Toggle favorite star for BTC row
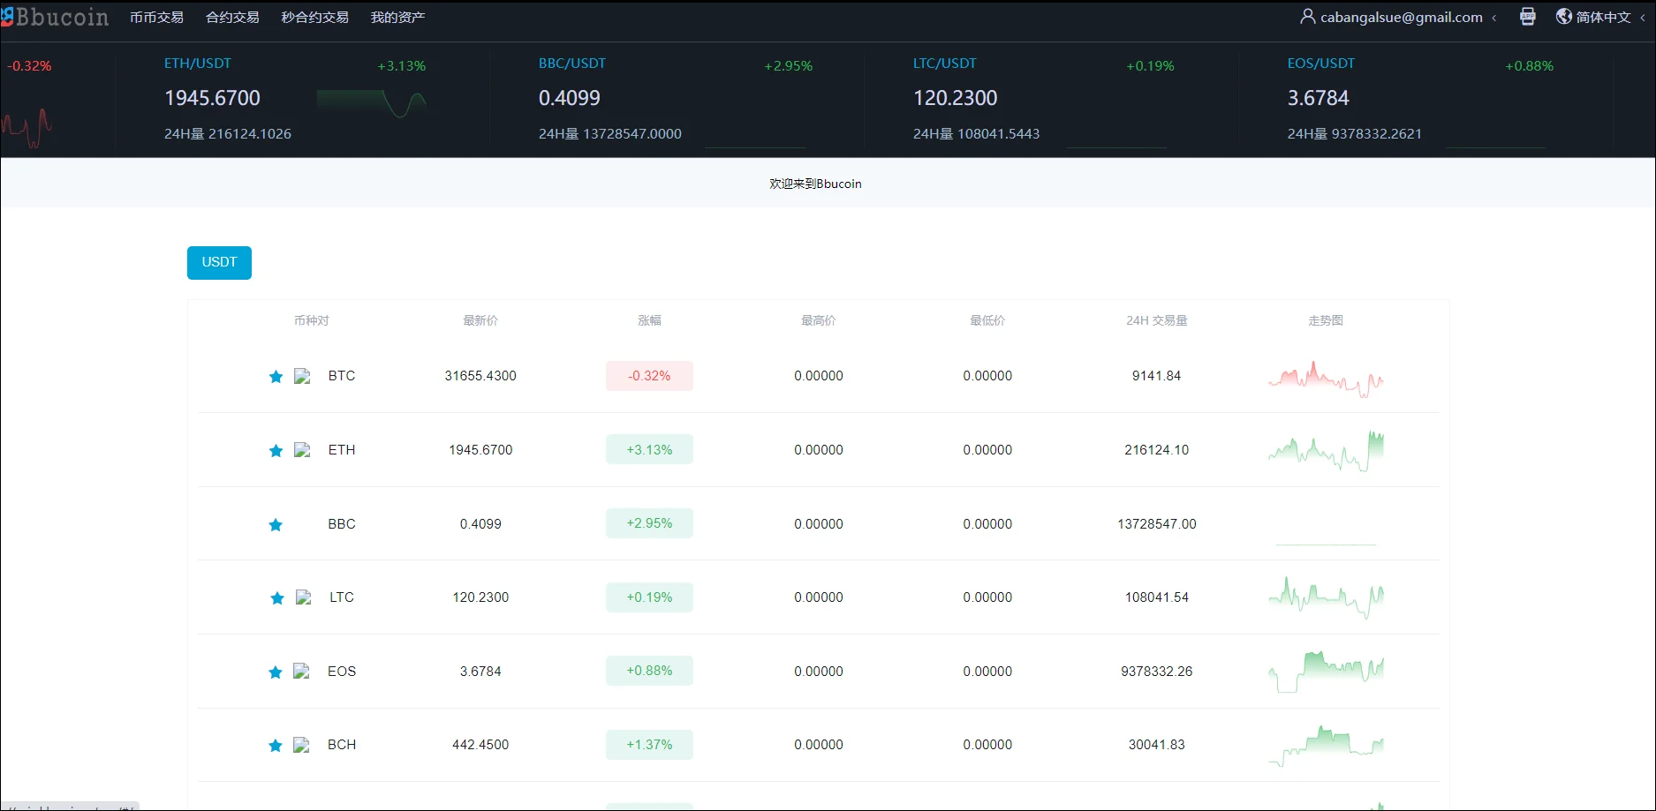The image size is (1656, 811). [x=276, y=377]
